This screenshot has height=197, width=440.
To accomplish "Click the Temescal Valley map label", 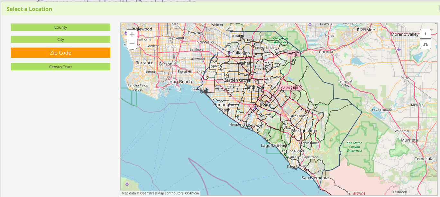I will (x=345, y=84).
